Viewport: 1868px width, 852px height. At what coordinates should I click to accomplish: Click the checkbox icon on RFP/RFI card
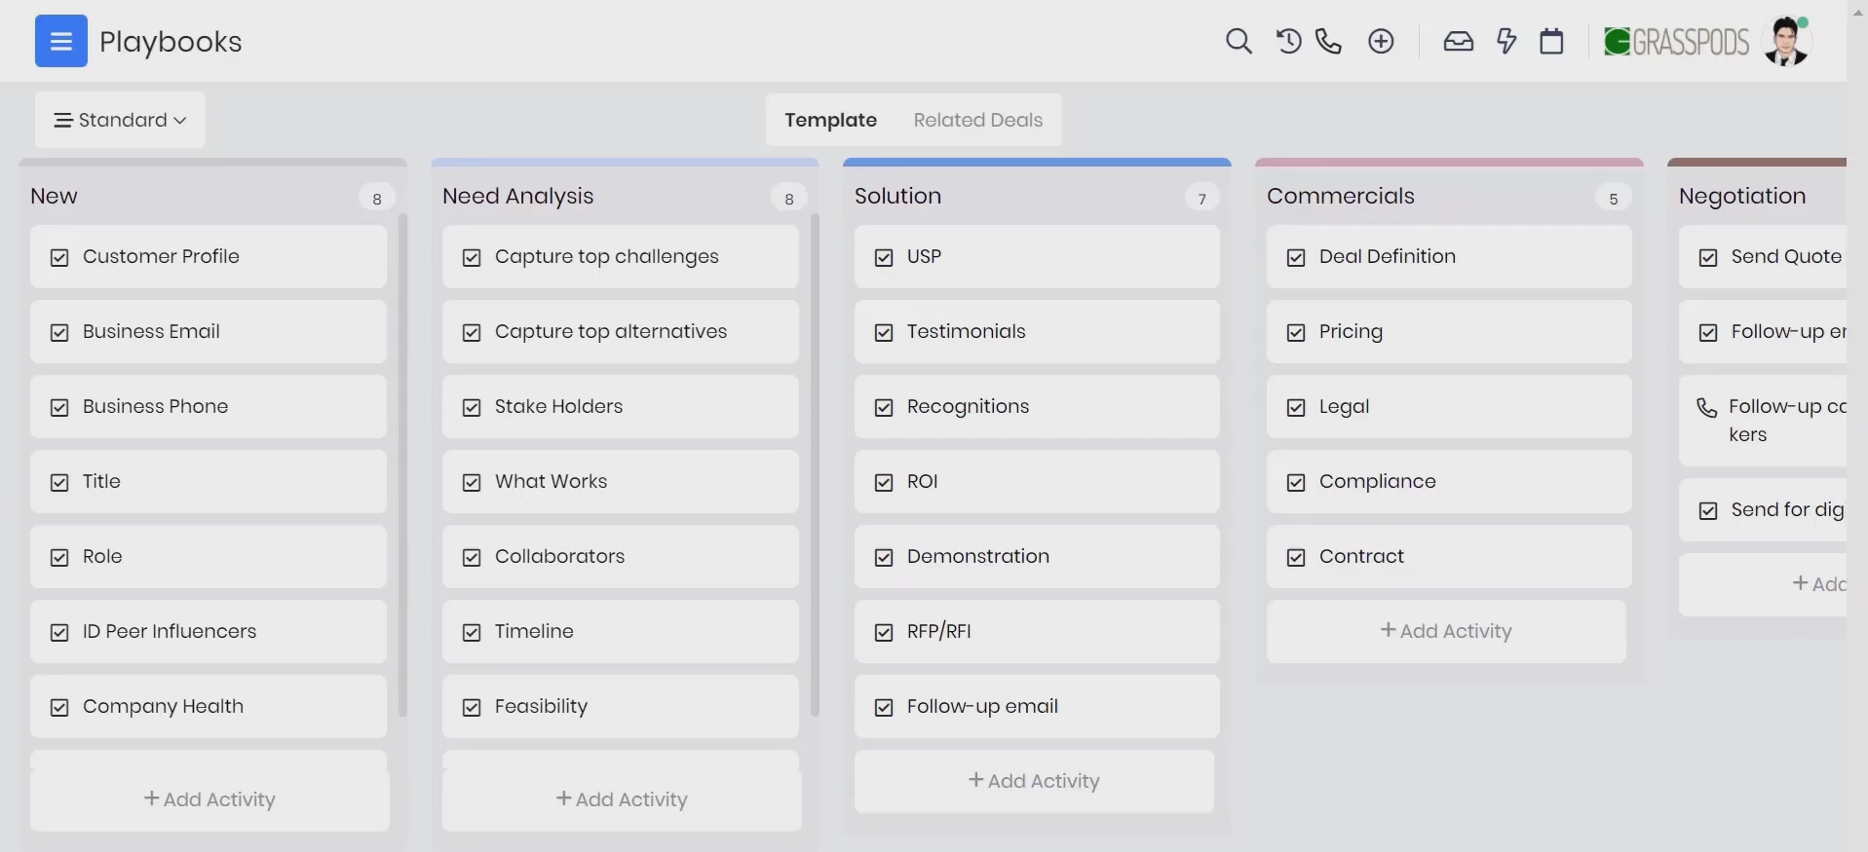[884, 632]
